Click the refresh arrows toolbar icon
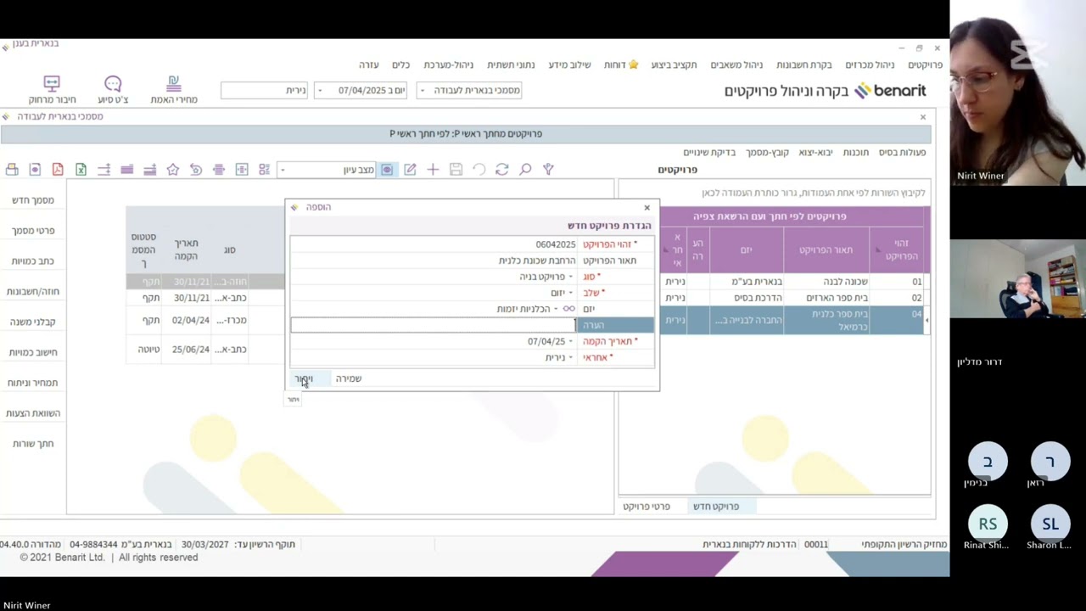This screenshot has width=1086, height=611. click(x=501, y=170)
